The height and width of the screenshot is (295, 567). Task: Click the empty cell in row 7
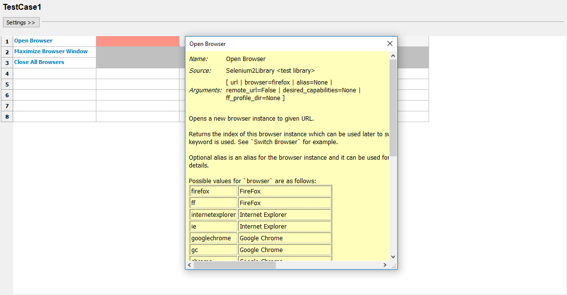(54, 106)
